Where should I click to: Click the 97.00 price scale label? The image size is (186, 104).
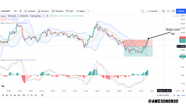(183, 19)
